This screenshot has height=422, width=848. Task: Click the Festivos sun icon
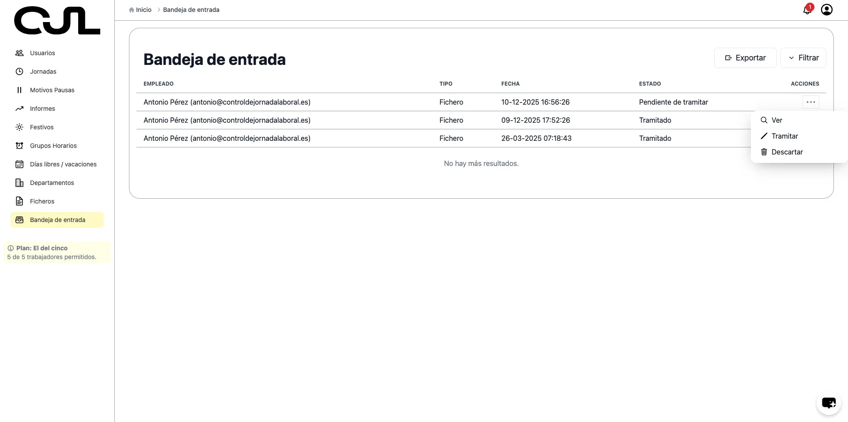pyautogui.click(x=19, y=127)
